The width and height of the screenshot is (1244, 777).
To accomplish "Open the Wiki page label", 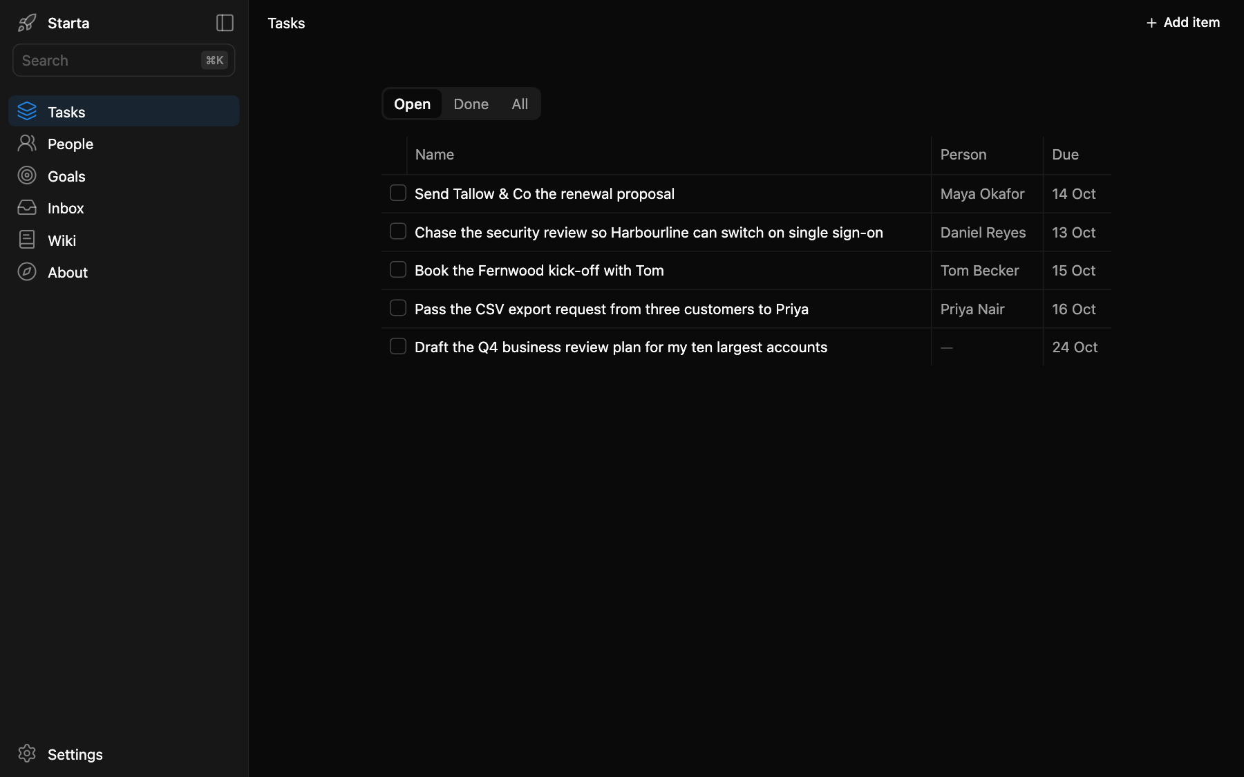I will [x=62, y=240].
